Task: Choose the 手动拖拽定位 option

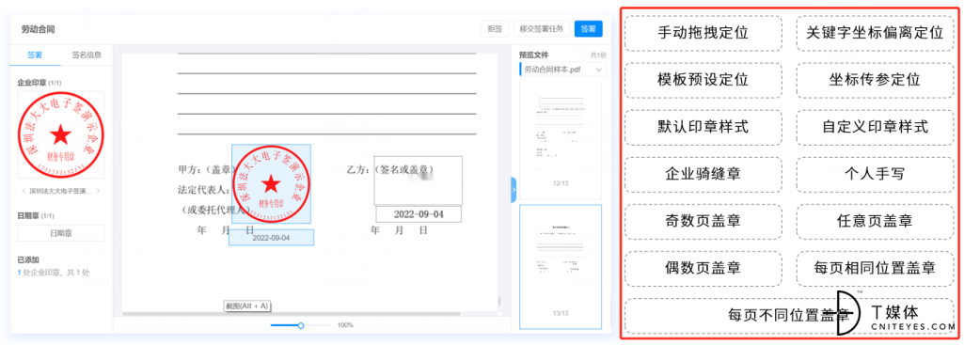Action: pyautogui.click(x=703, y=33)
